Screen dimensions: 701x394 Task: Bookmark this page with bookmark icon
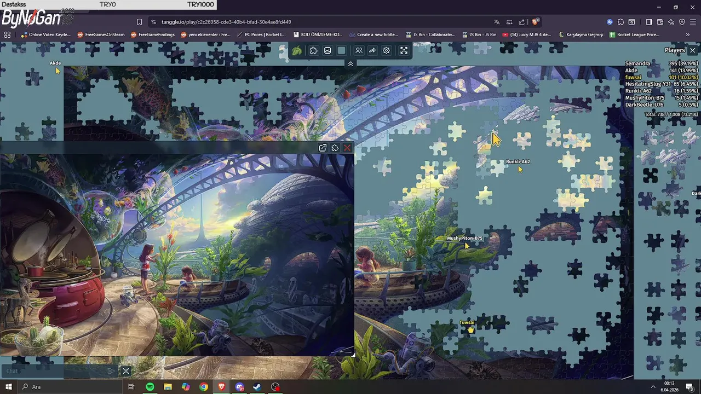click(139, 22)
